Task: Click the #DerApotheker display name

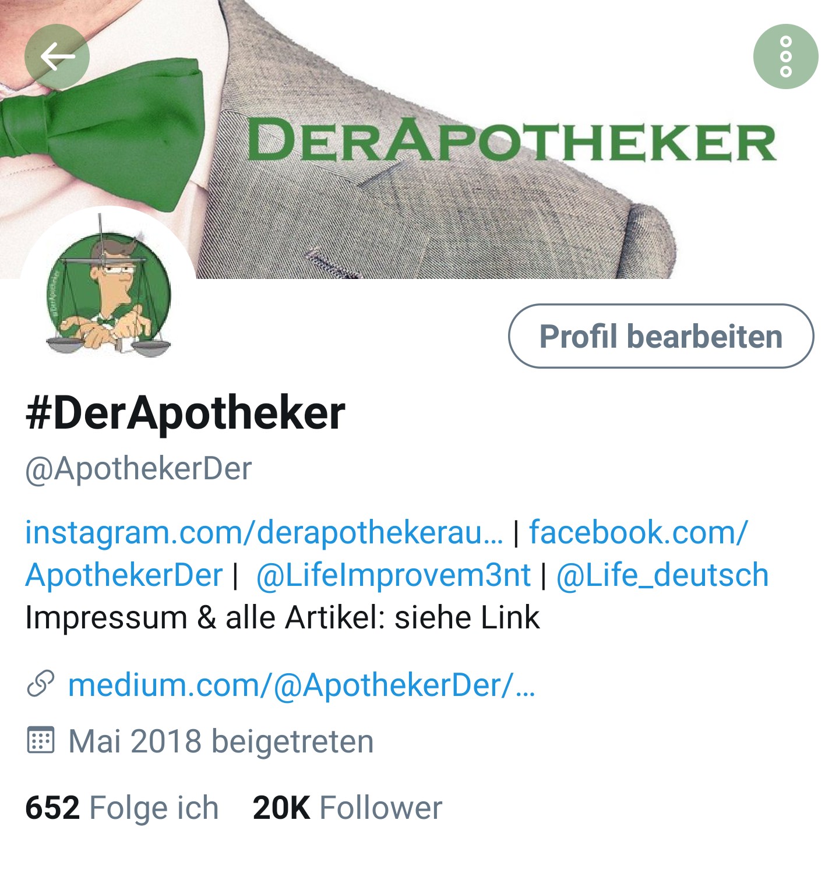Action: coord(185,412)
